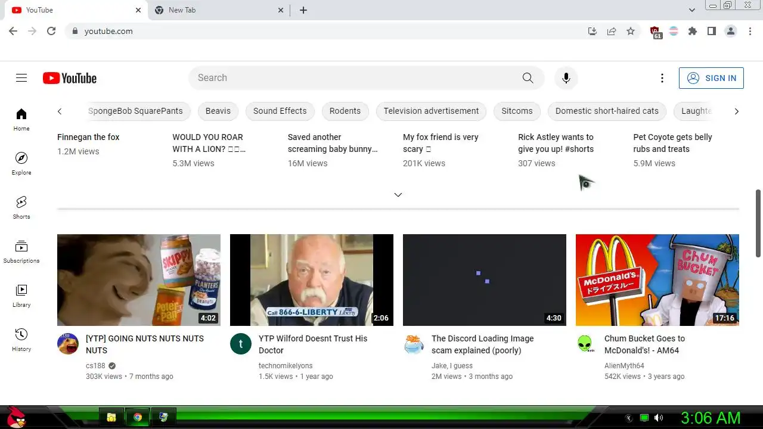The image size is (763, 429).
Task: Select the Sound Effects chip
Action: (x=280, y=111)
